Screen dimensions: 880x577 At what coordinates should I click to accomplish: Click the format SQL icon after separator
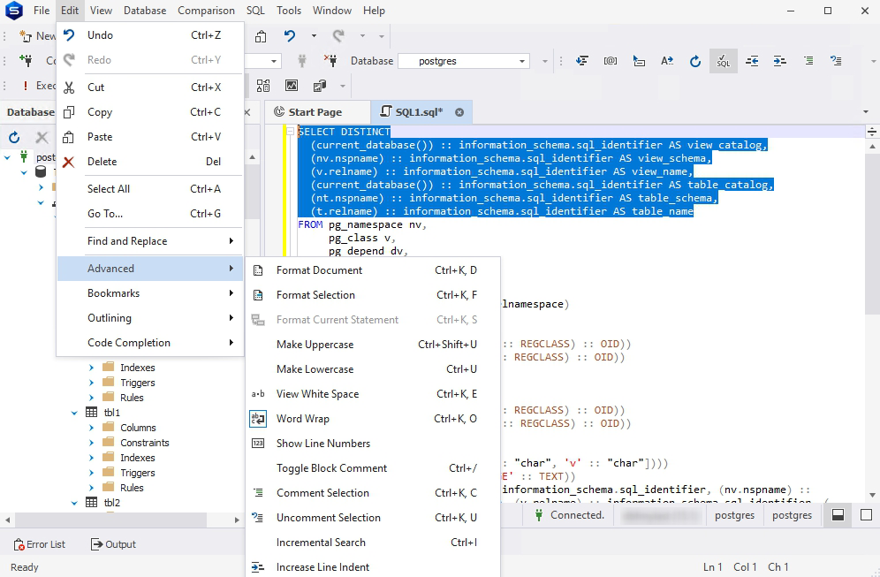click(x=582, y=61)
